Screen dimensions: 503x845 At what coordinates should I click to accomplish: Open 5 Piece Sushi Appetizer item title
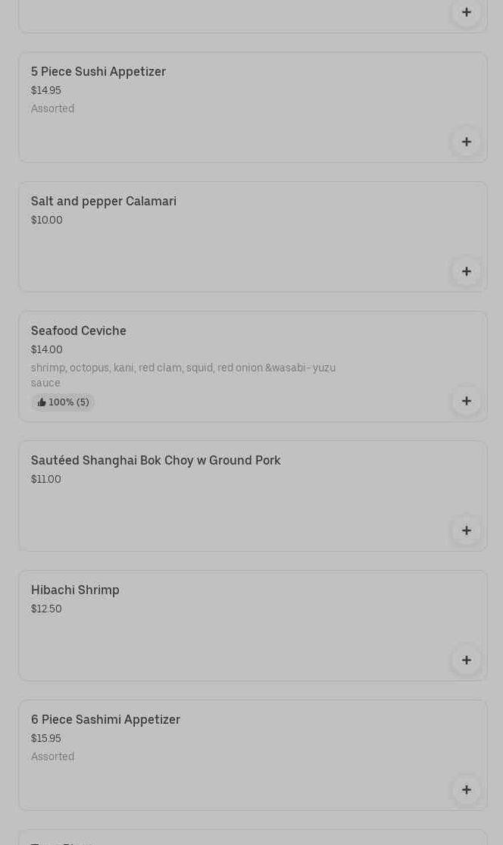pyautogui.click(x=98, y=72)
